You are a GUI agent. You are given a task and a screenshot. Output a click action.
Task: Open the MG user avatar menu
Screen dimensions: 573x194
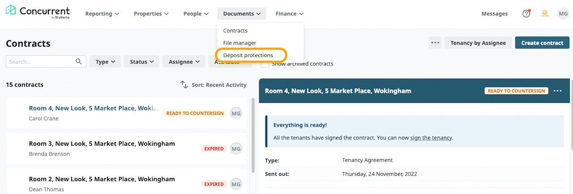(x=563, y=14)
